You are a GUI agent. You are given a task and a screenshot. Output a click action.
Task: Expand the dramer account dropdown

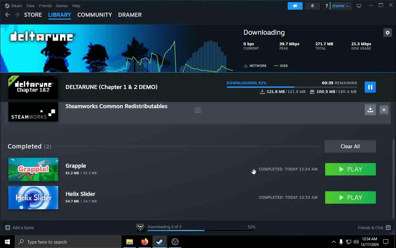tap(341, 6)
